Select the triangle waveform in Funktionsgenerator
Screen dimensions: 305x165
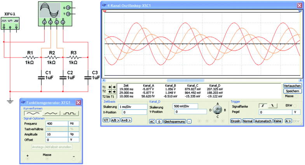click(x=51, y=113)
